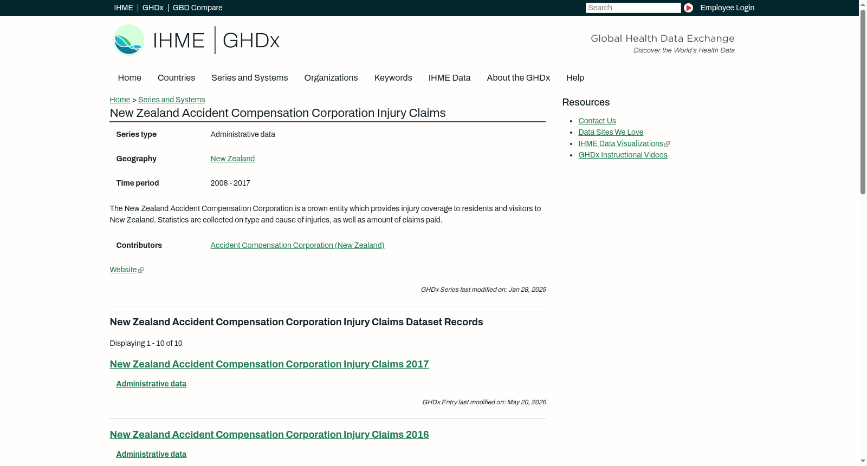
Task: Click the page title heading text
Action: pyautogui.click(x=277, y=113)
